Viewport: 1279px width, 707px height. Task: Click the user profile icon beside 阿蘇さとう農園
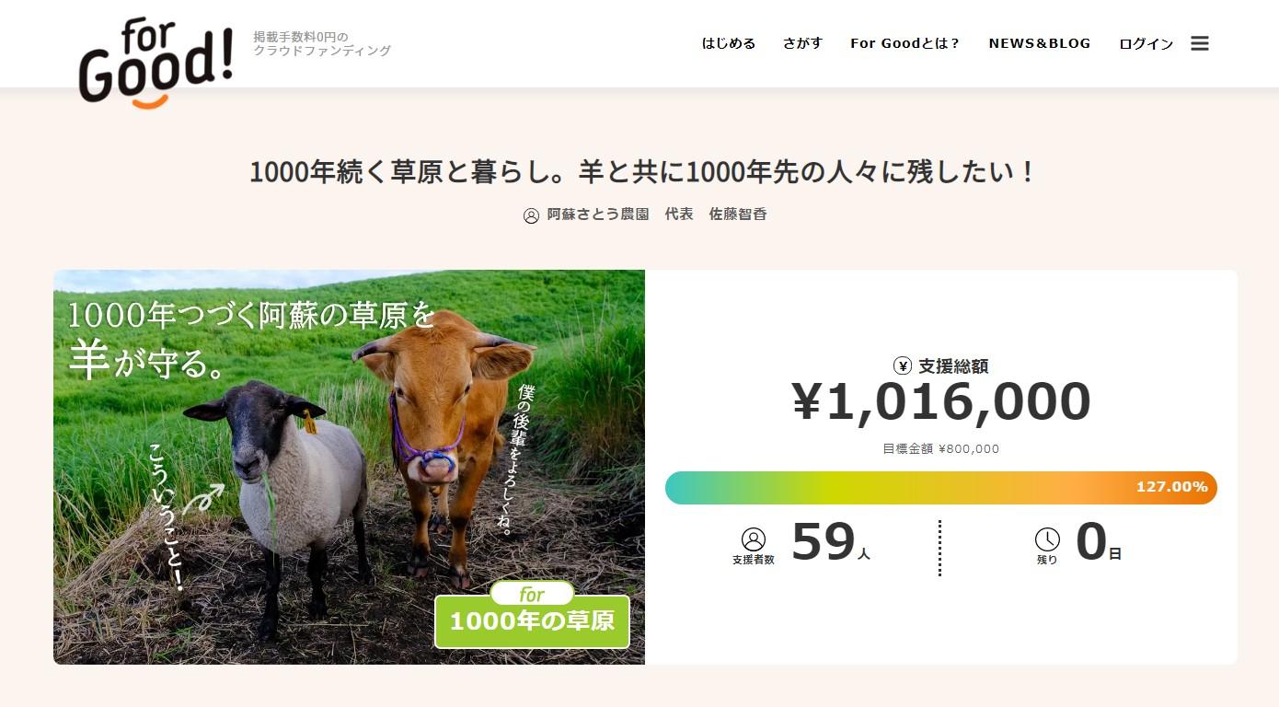coord(531,215)
